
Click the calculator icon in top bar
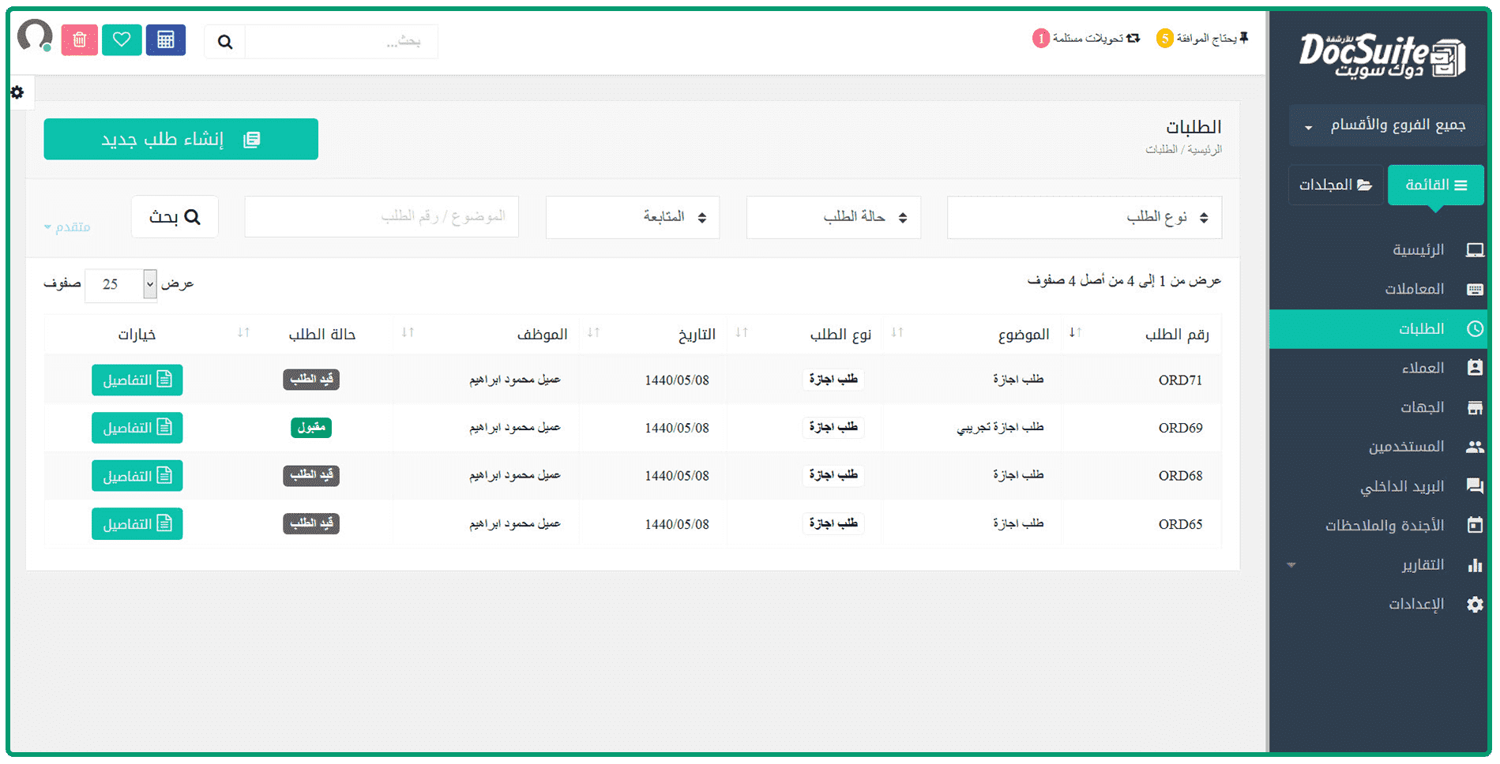pyautogui.click(x=165, y=40)
